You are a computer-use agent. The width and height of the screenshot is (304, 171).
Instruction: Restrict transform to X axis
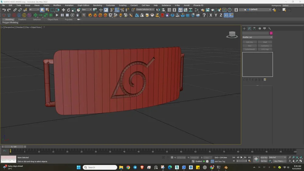click(x=211, y=15)
